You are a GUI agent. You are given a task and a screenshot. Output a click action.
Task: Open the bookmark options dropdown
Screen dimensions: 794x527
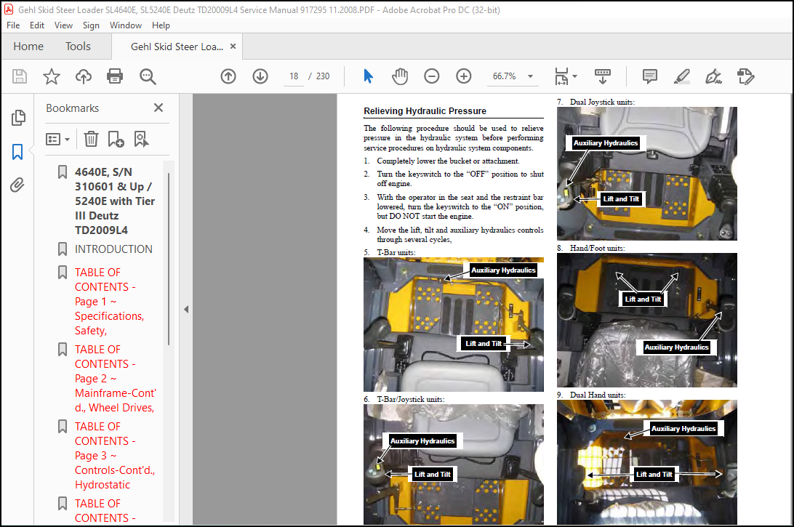(57, 139)
